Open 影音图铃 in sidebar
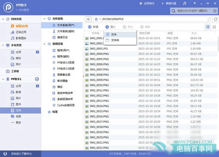This screenshot has width=219, height=157. click(x=19, y=38)
